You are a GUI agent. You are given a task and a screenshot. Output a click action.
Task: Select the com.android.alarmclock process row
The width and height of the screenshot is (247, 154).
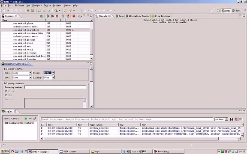[x=46, y=30]
